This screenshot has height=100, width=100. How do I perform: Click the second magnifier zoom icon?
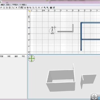pyautogui.click(x=47, y=7)
